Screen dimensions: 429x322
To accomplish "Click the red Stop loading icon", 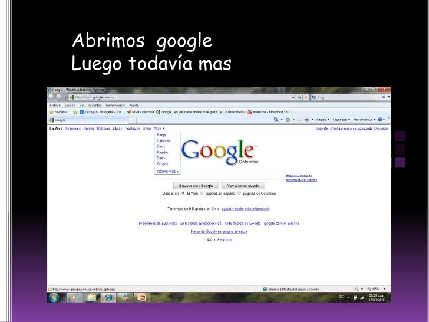I will tap(306, 97).
